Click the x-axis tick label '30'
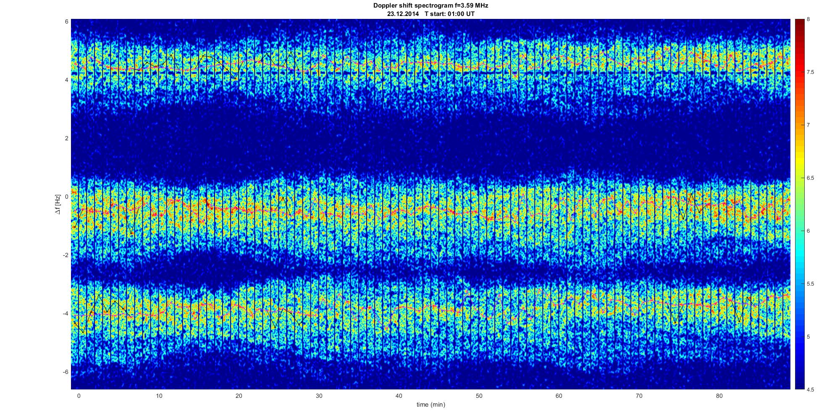The height and width of the screenshot is (418, 840). coord(319,396)
